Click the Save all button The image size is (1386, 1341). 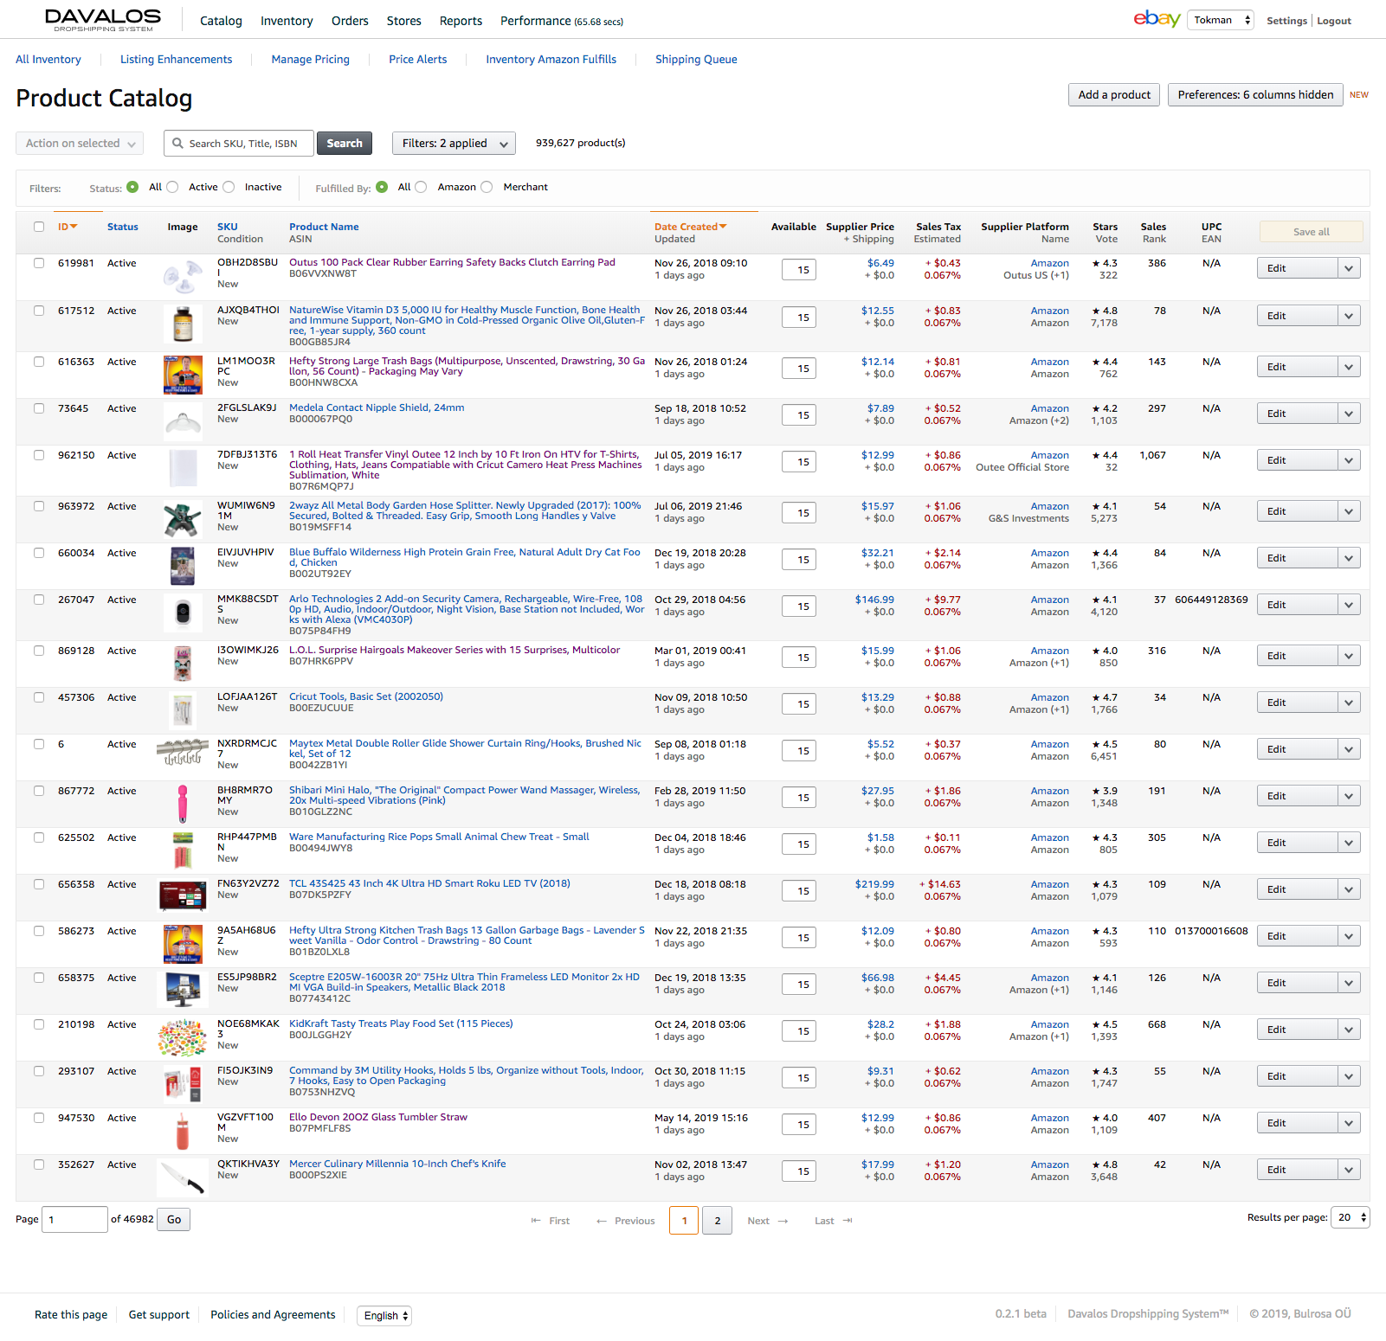(x=1311, y=232)
